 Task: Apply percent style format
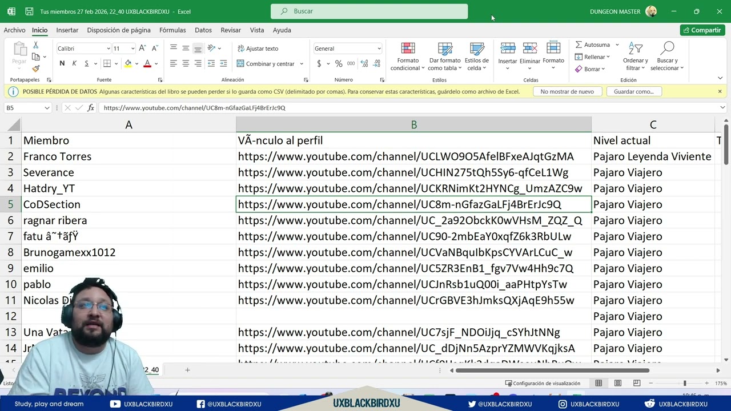[x=339, y=63]
